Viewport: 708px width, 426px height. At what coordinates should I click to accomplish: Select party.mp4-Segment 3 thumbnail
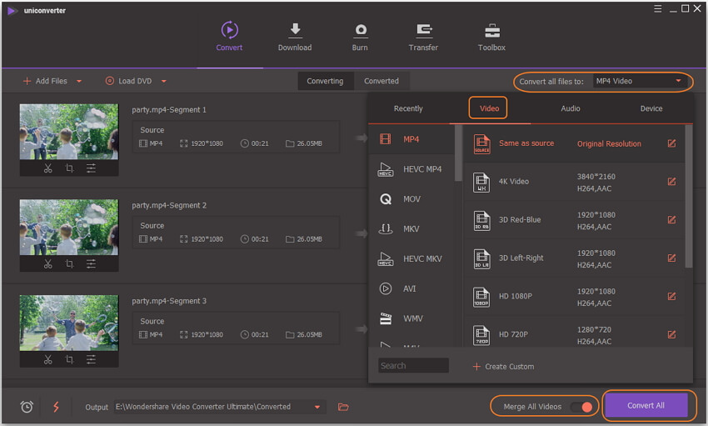click(69, 323)
